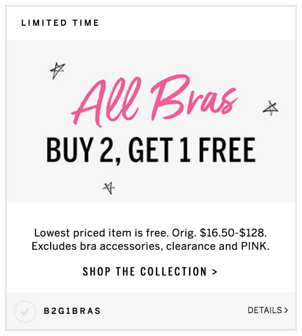Expand details using the chevron after DETAILS

(286, 310)
